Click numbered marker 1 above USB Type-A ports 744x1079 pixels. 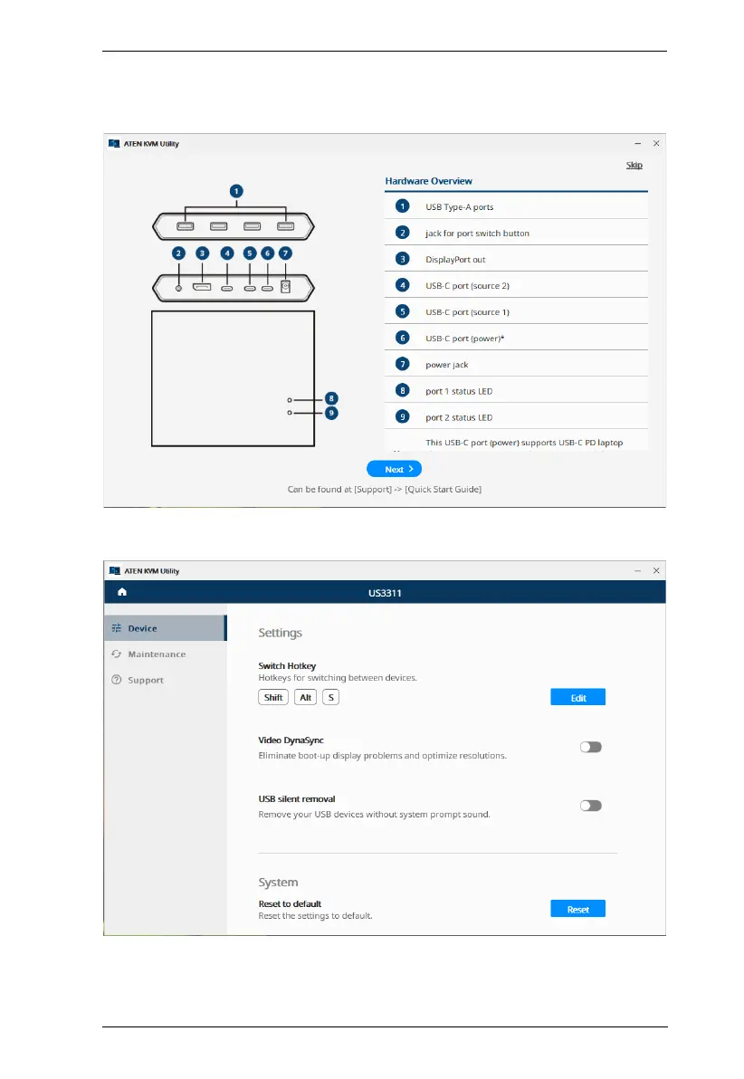(235, 191)
